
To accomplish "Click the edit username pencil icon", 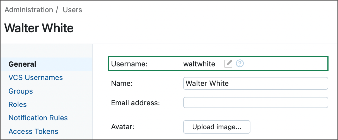I will 228,64.
